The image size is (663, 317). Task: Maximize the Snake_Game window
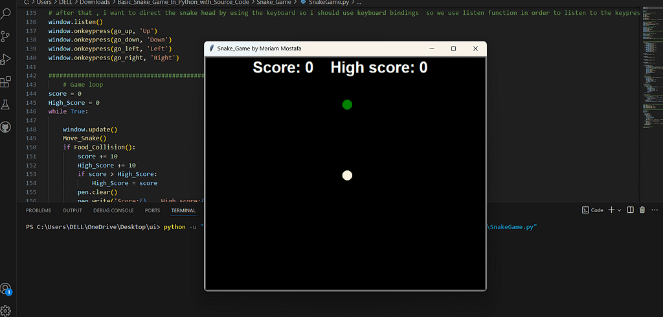point(453,49)
